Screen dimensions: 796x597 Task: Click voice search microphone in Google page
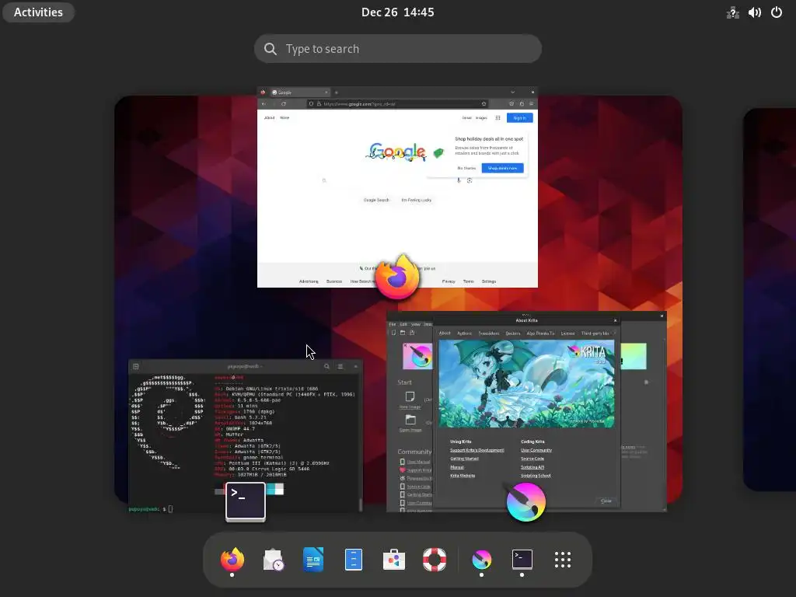(x=459, y=180)
